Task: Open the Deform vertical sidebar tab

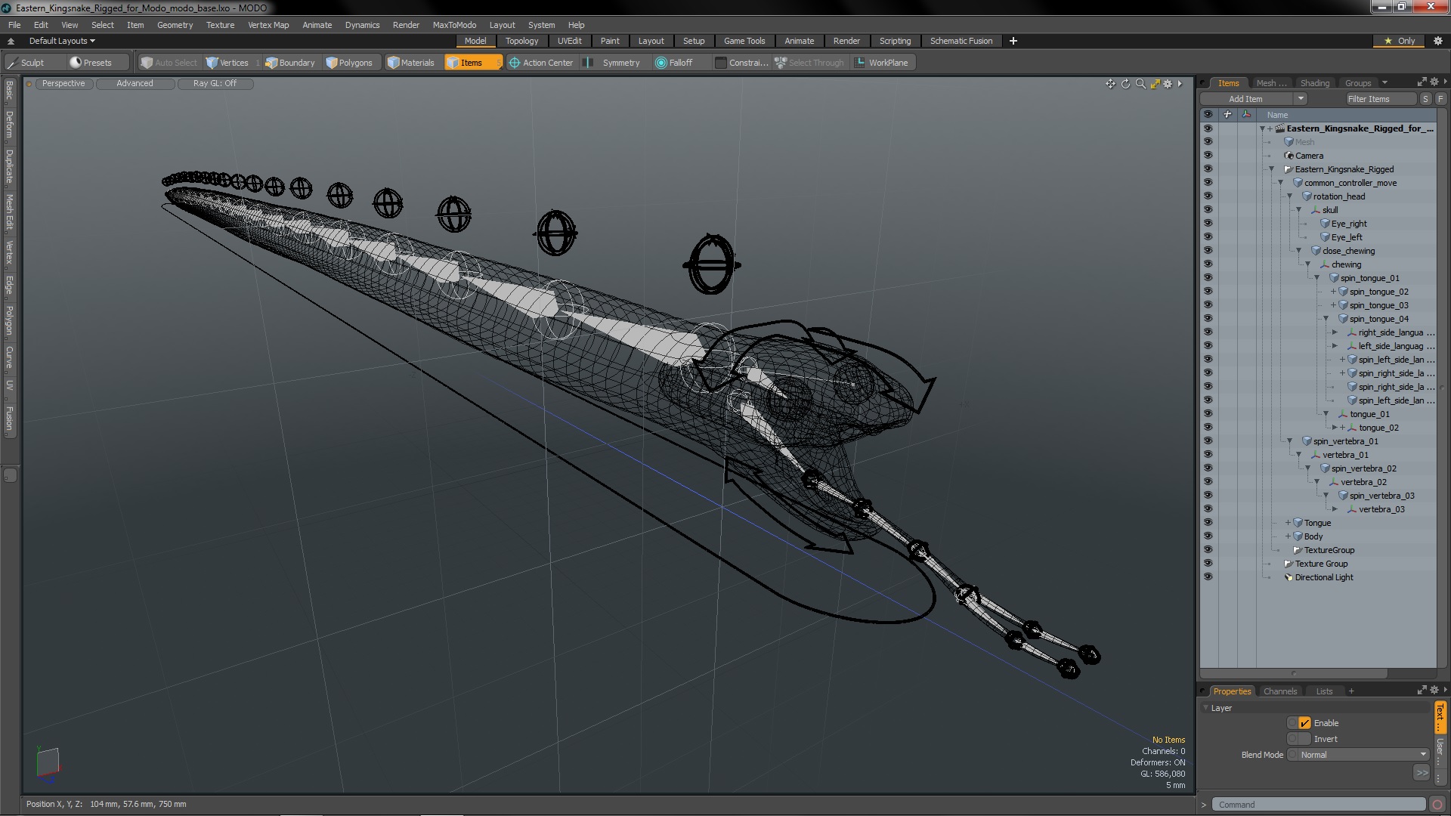Action: pyautogui.click(x=9, y=124)
